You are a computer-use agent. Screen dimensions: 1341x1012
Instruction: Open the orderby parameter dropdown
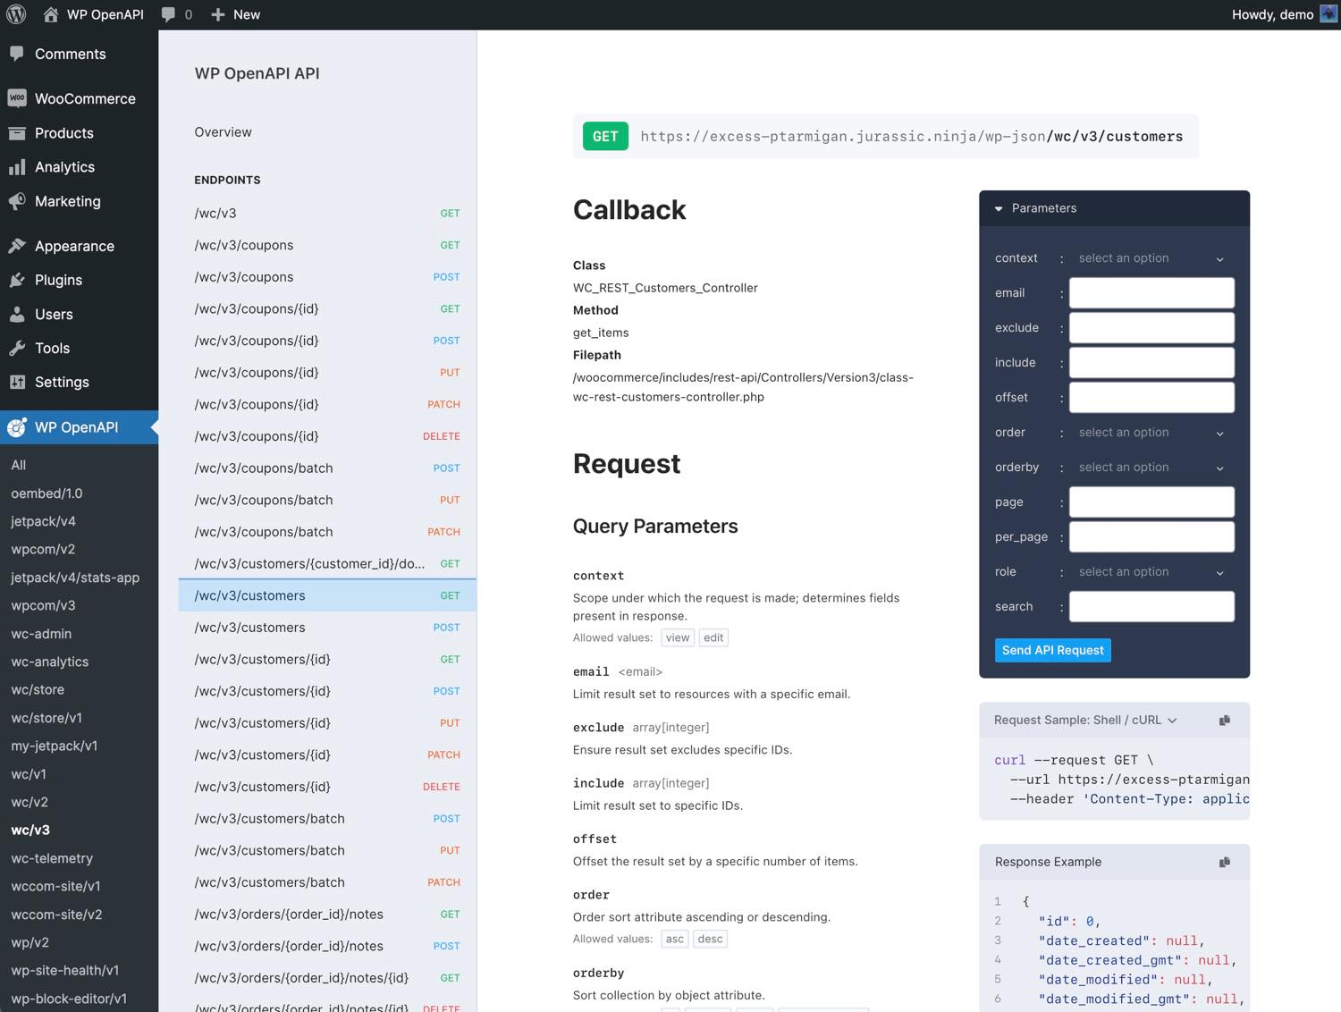tap(1151, 468)
